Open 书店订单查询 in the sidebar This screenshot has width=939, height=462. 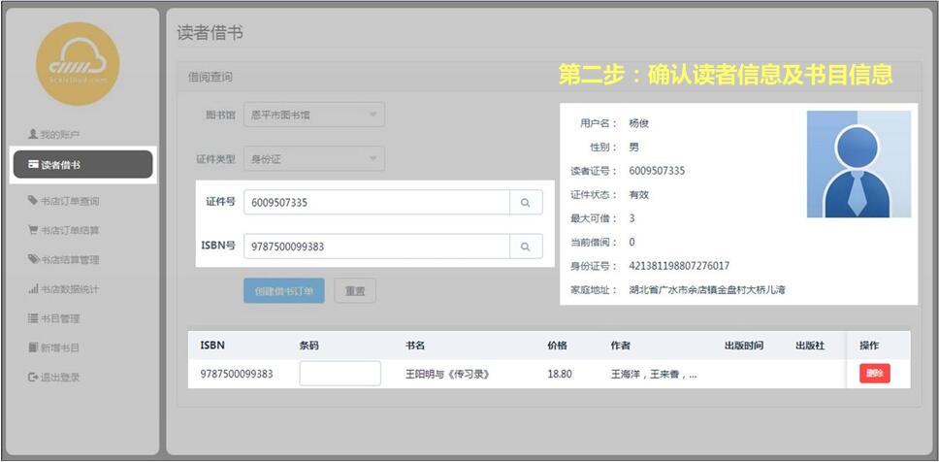(x=70, y=201)
